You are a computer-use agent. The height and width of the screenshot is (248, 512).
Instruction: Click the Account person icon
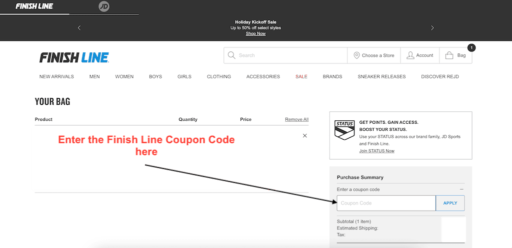[x=410, y=55]
